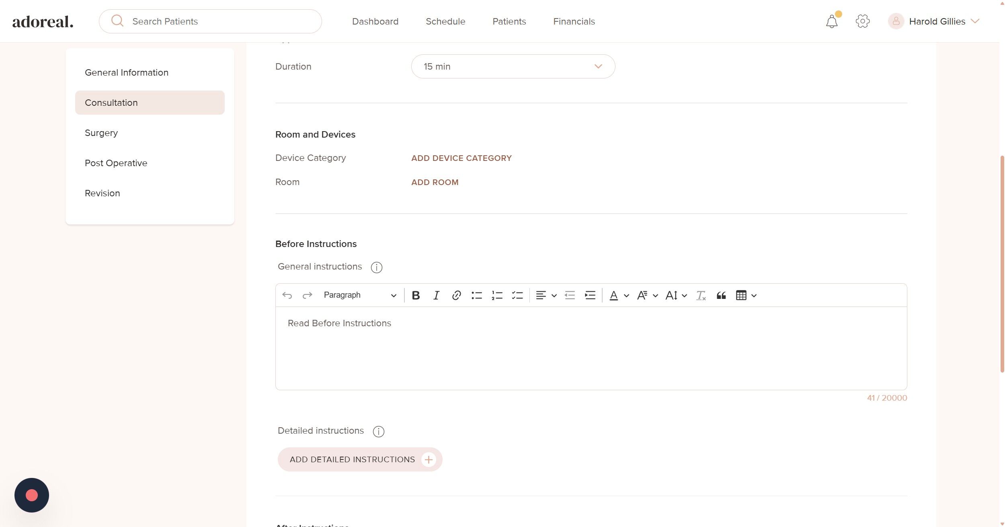Open the Harold Gillies account menu

(x=937, y=21)
